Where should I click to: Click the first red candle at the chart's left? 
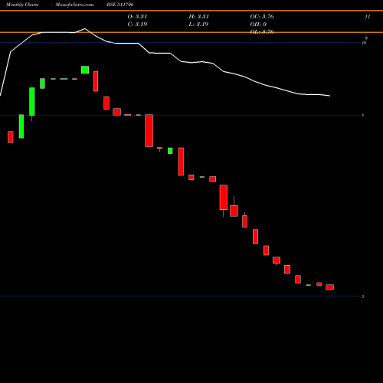point(11,137)
